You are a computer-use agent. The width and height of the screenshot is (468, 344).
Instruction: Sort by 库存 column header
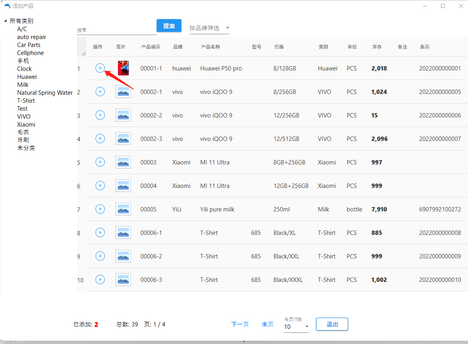click(x=377, y=47)
